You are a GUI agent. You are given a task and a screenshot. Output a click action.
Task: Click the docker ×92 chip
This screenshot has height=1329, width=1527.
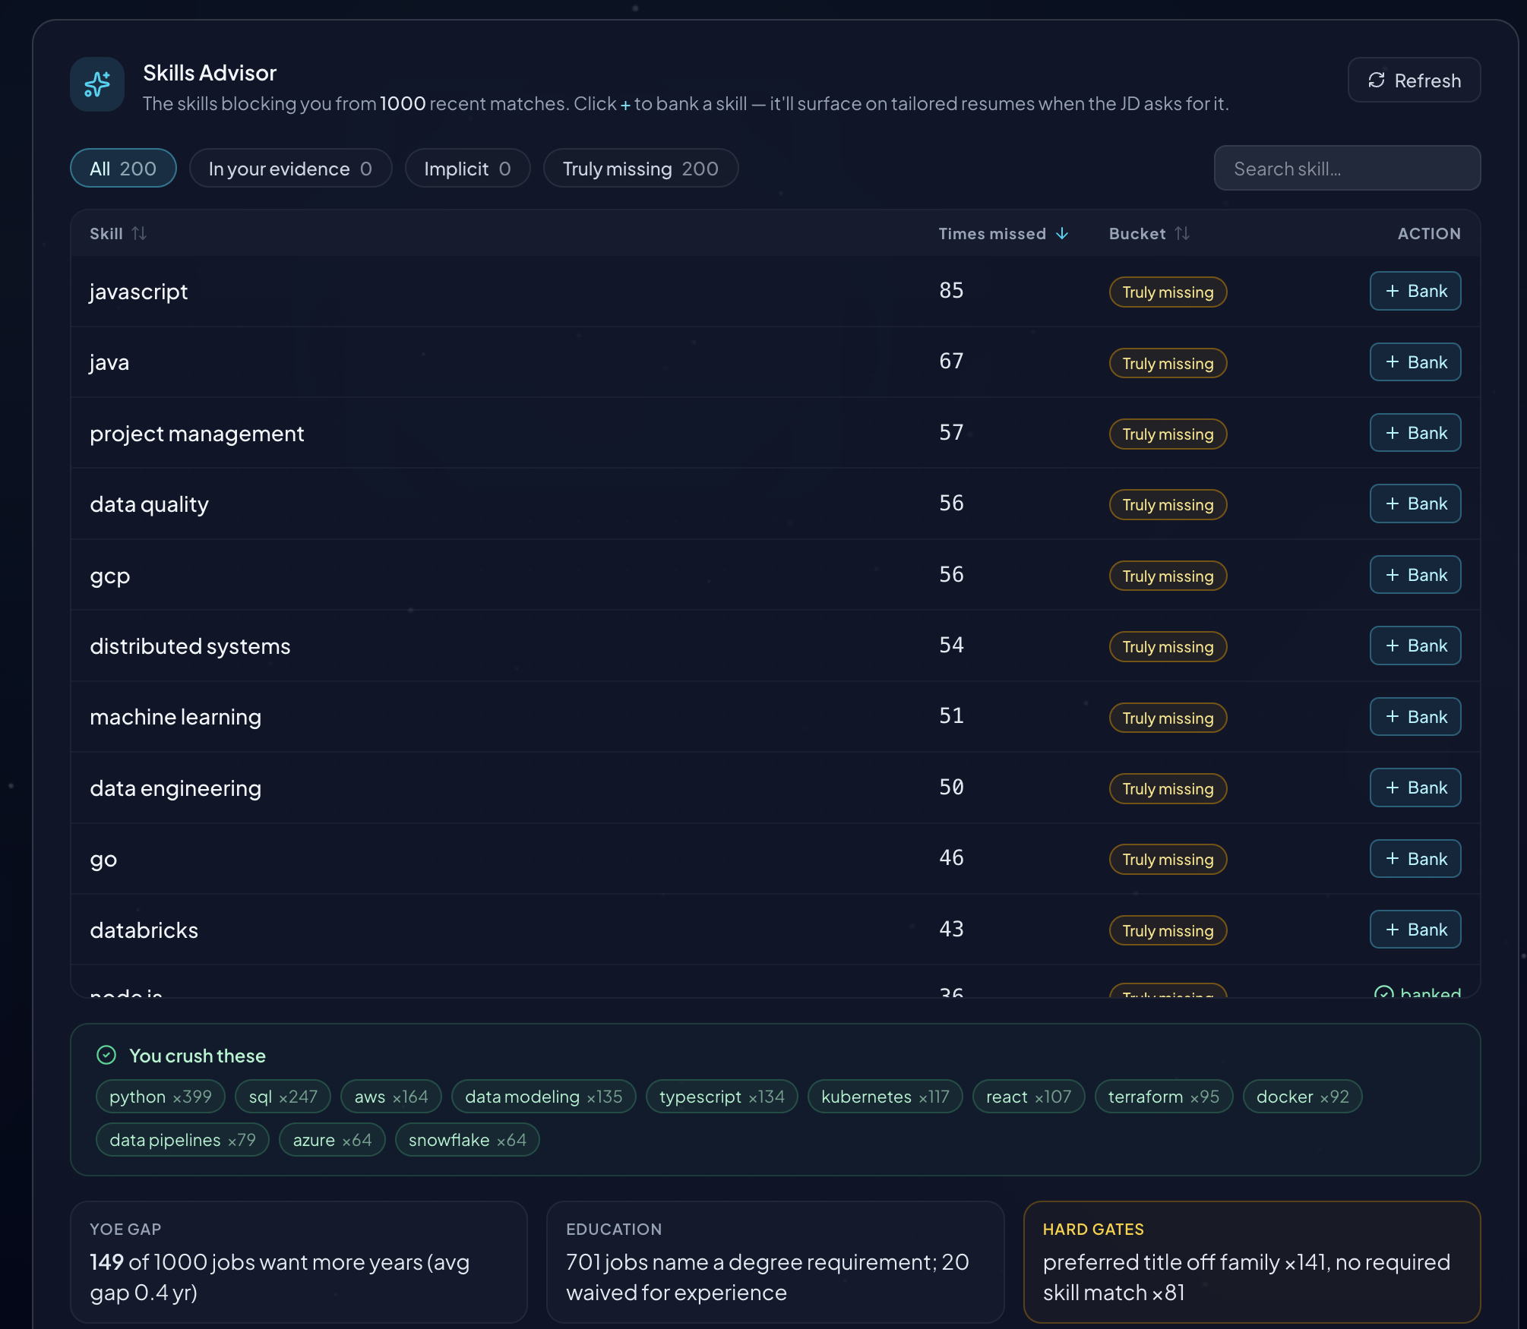click(1302, 1097)
